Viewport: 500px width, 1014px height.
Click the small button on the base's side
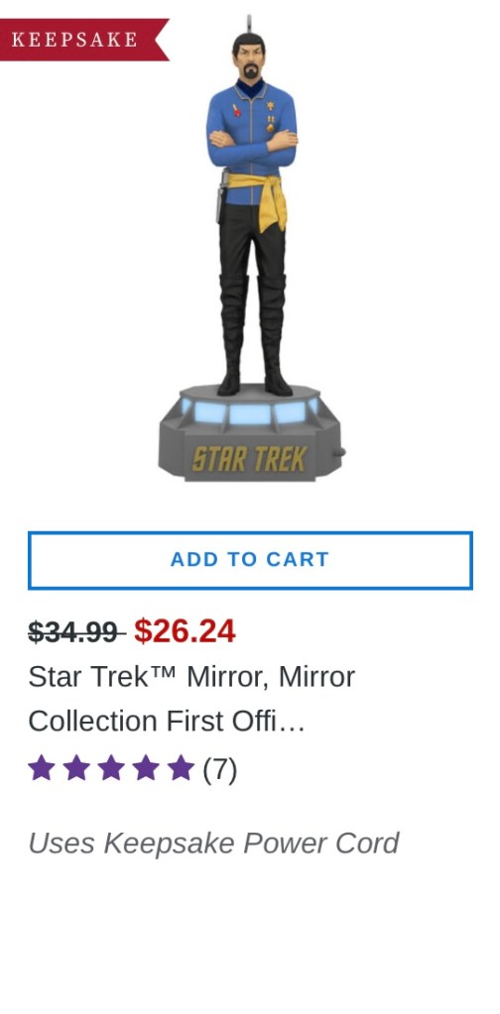[339, 453]
